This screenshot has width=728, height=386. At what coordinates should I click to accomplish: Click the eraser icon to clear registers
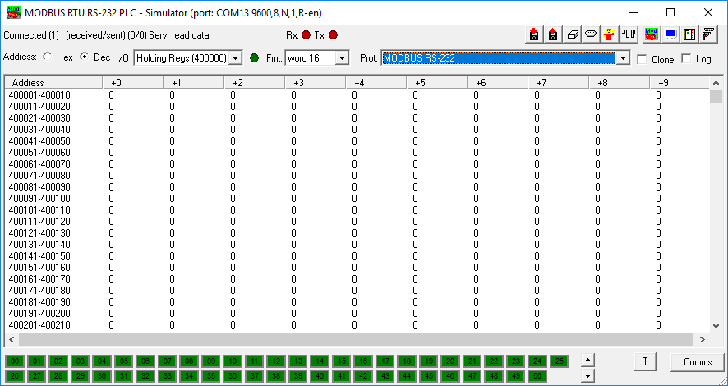572,34
